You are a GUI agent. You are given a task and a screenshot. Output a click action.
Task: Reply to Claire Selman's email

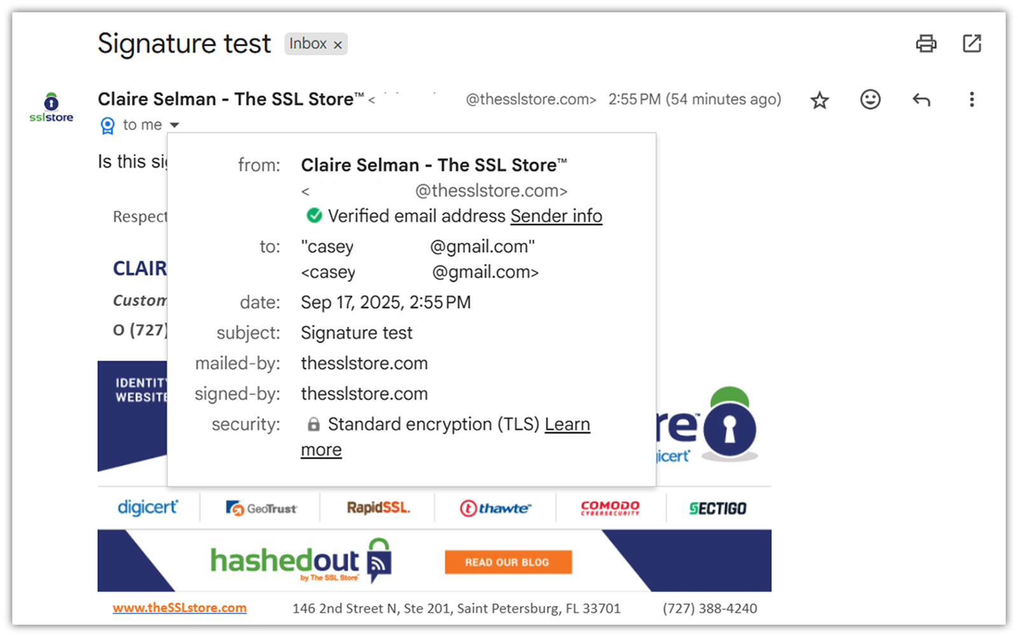[921, 99]
